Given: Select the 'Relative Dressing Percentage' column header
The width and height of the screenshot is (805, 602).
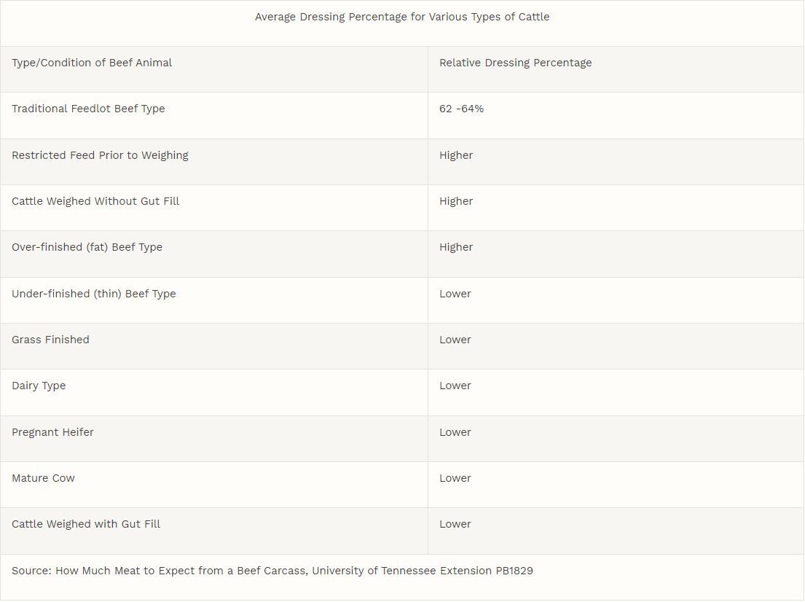Looking at the screenshot, I should pyautogui.click(x=515, y=63).
